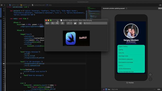Click the Image("Face") line in code
Viewport: 162px width, 91px height.
click(x=26, y=34)
